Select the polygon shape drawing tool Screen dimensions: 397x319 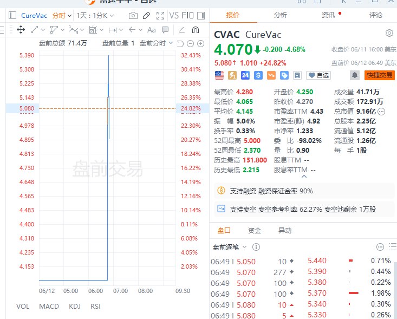54,30
